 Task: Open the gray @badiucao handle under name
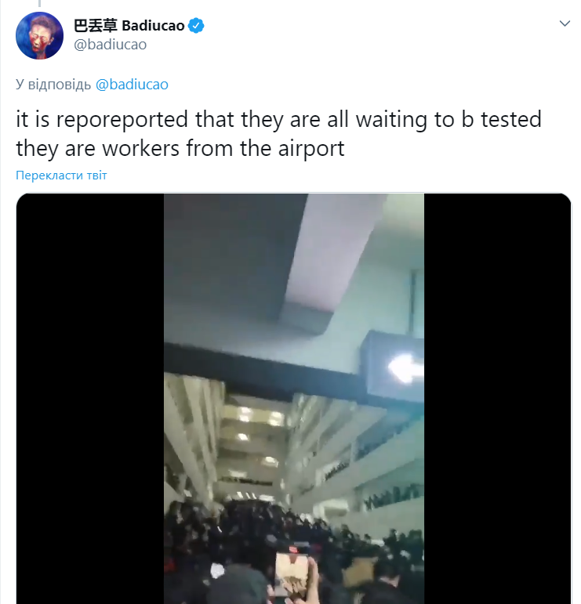pos(111,45)
